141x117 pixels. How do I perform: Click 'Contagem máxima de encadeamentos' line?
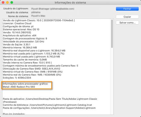click(x=40, y=66)
